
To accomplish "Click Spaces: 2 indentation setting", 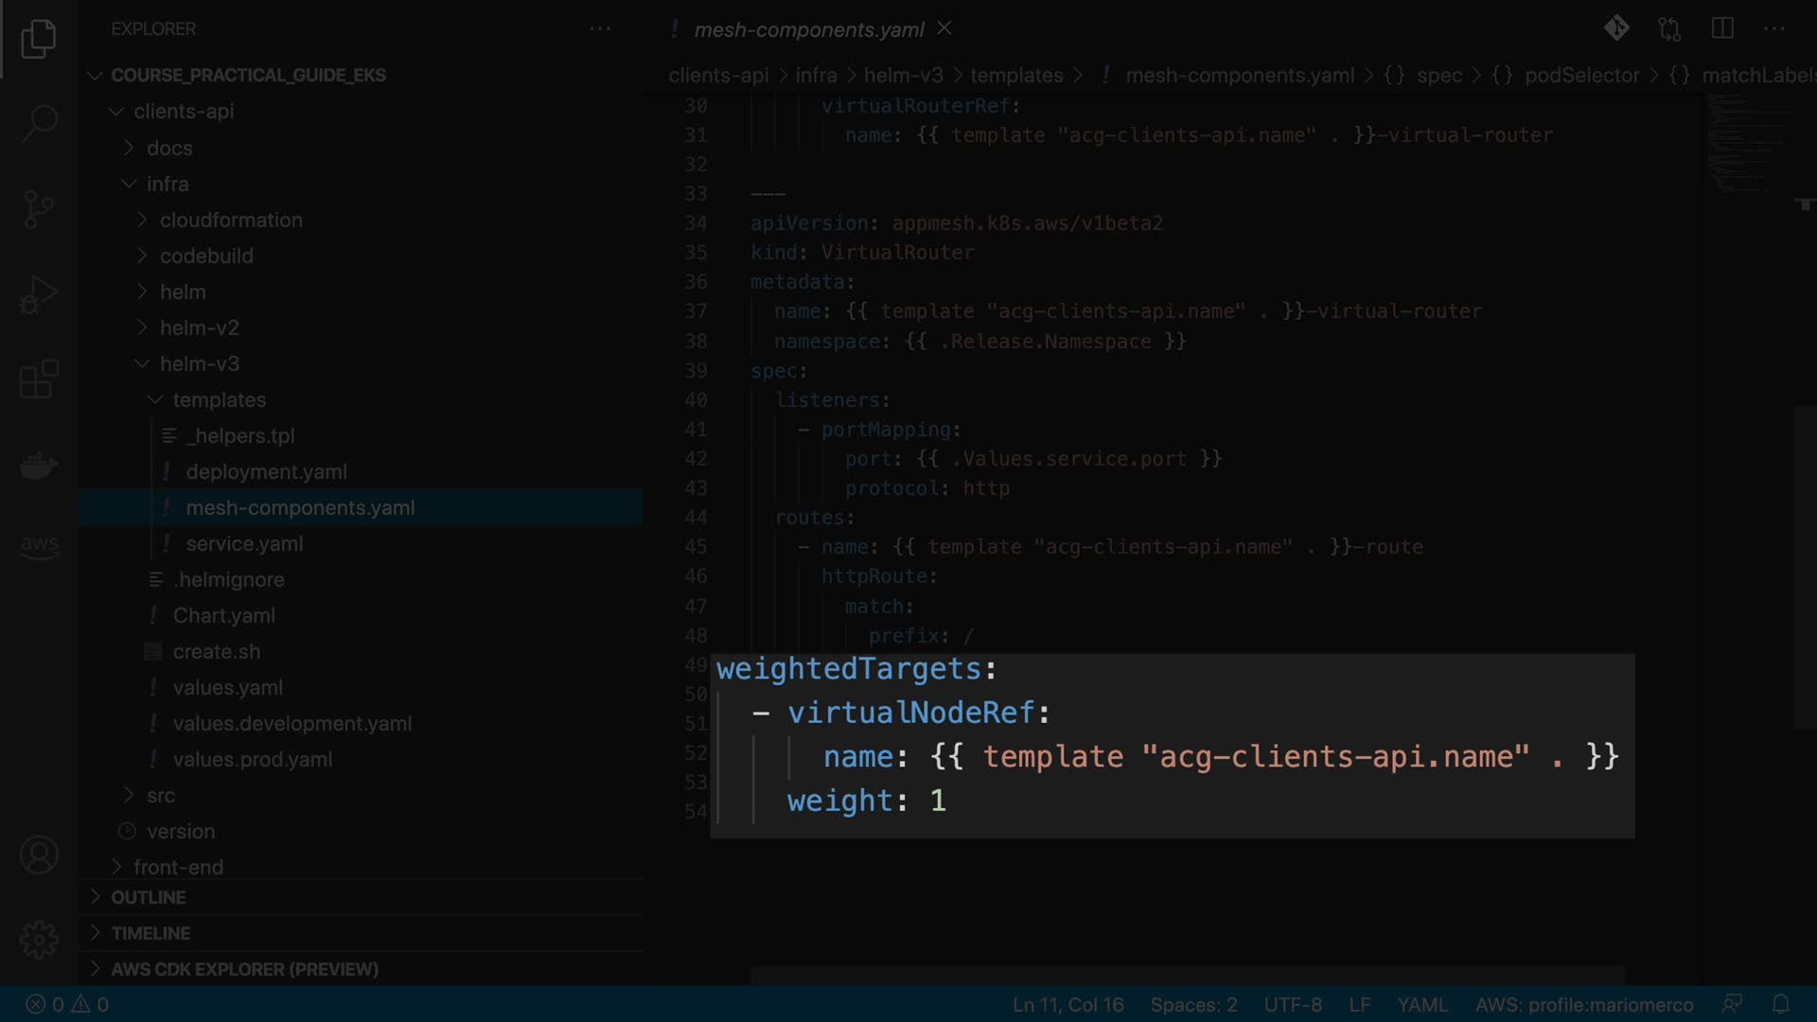I will pos(1193,1004).
